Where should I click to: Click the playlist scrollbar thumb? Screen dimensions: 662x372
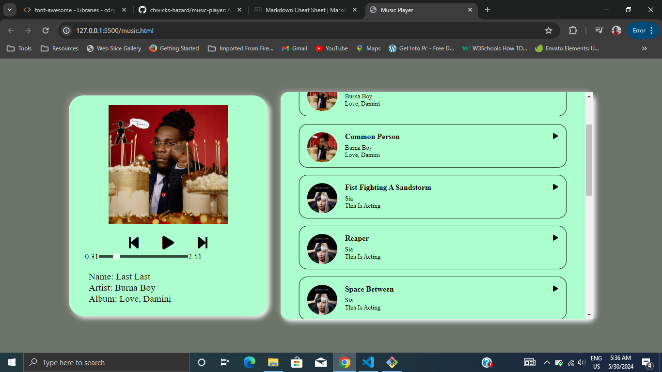589,160
